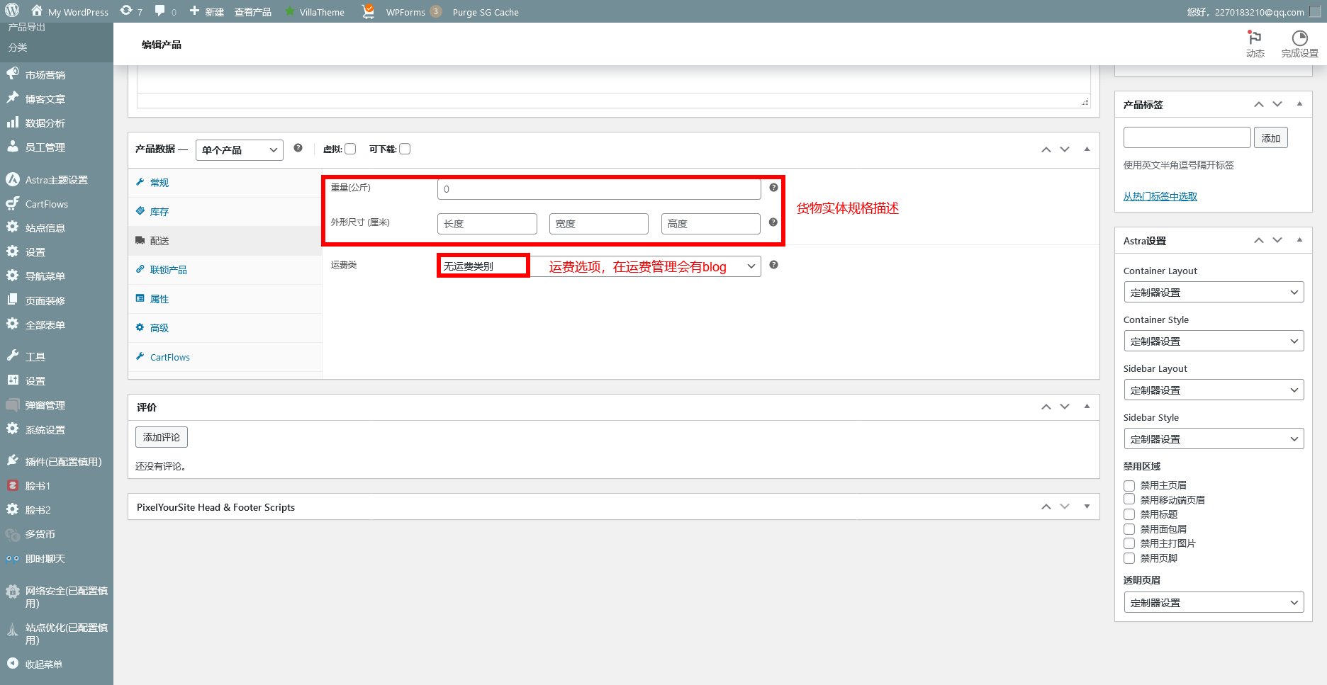Image resolution: width=1327 pixels, height=685 pixels.
Task: Click Purge SG Cache in admin bar
Action: pyautogui.click(x=486, y=12)
